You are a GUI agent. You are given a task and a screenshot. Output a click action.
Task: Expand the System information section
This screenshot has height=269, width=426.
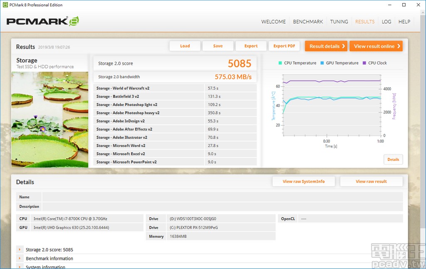coord(20,267)
